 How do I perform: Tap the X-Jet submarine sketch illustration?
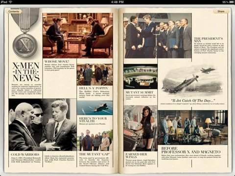coord(192,81)
